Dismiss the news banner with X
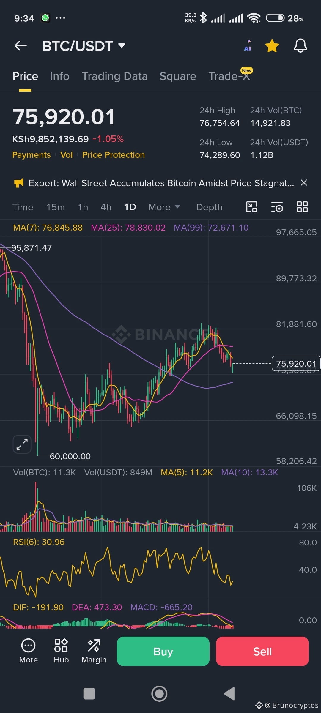 click(x=304, y=183)
